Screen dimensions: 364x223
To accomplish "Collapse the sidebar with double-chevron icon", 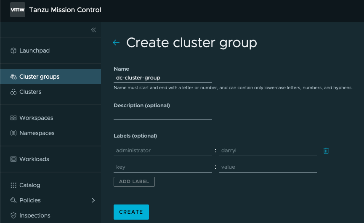I will 93,30.
